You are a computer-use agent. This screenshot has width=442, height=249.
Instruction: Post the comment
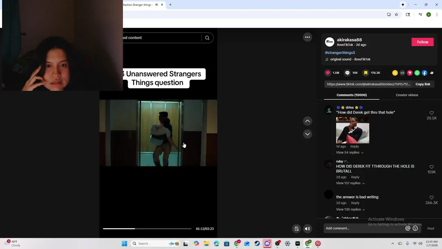tap(431, 228)
